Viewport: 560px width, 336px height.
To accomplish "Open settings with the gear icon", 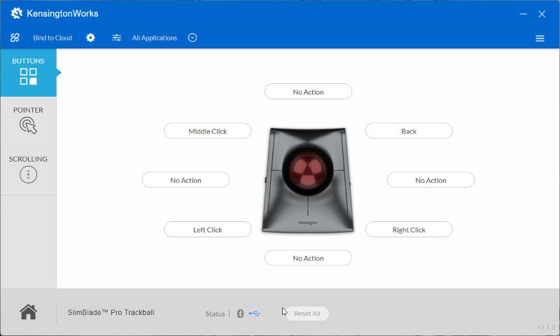I will 91,38.
